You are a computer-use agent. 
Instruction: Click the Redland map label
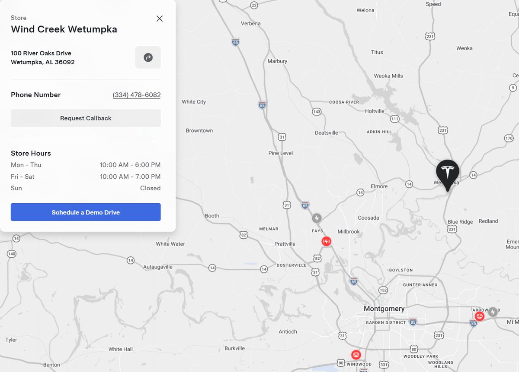pos(488,221)
